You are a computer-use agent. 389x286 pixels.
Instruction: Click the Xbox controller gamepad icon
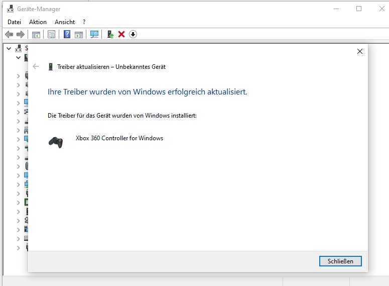[x=56, y=142]
